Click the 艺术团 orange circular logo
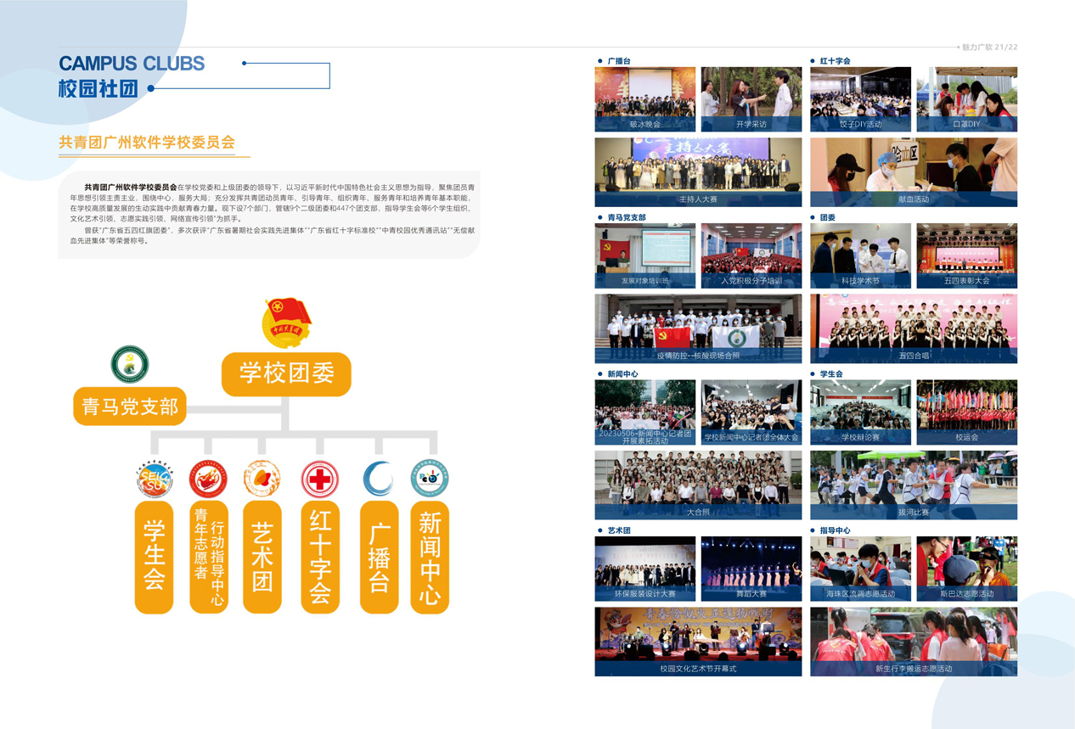Viewport: 1075px width, 729px height. (x=262, y=479)
